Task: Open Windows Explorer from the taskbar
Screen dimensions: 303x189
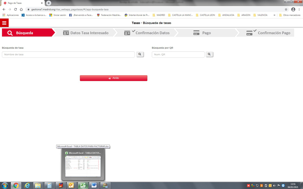Action: tap(38, 186)
